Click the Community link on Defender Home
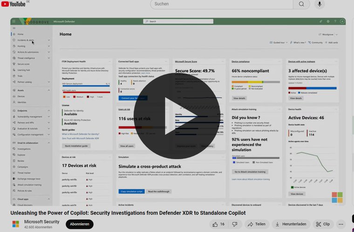Image resolution: width=354 pixels, height=232 pixels. click(315, 43)
